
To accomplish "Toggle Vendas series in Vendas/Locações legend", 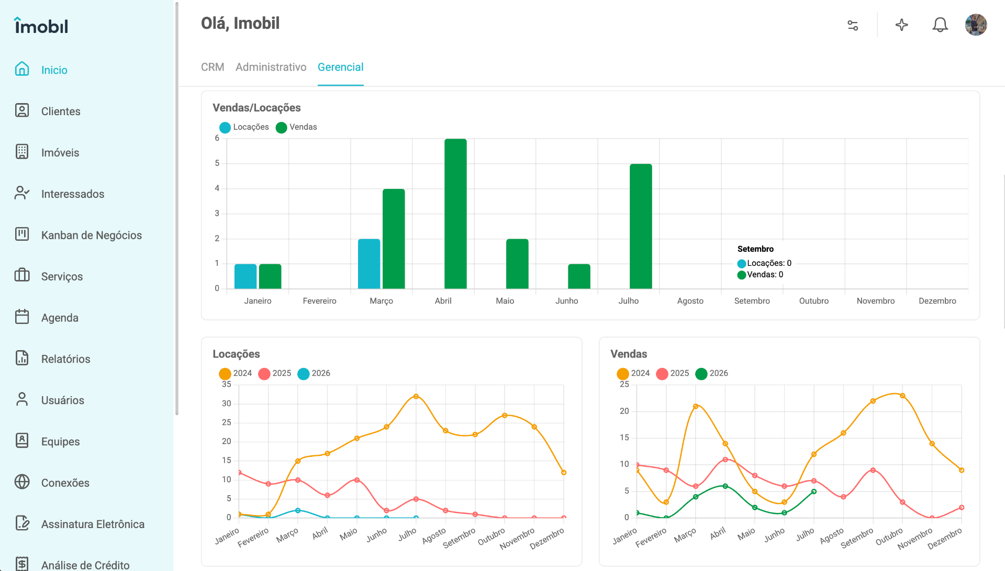I will pyautogui.click(x=296, y=127).
